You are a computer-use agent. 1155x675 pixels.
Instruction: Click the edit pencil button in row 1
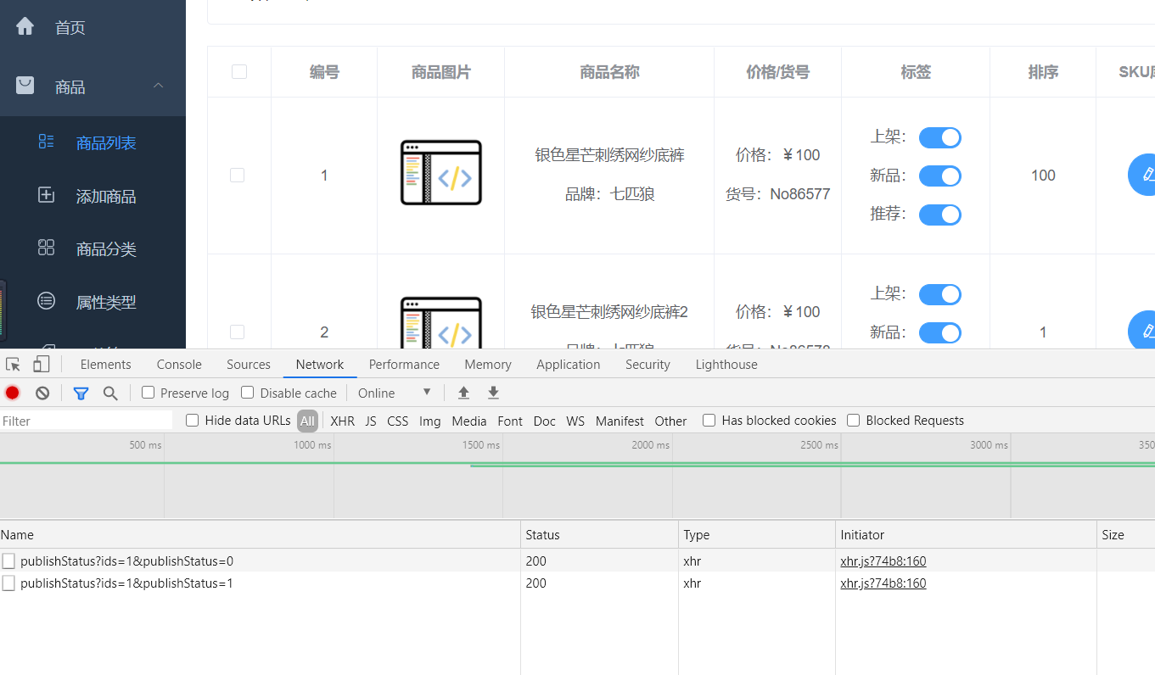1142,175
